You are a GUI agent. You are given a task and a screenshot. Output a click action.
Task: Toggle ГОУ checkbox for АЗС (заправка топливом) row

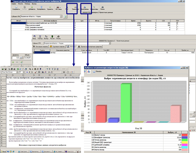click(x=177, y=30)
